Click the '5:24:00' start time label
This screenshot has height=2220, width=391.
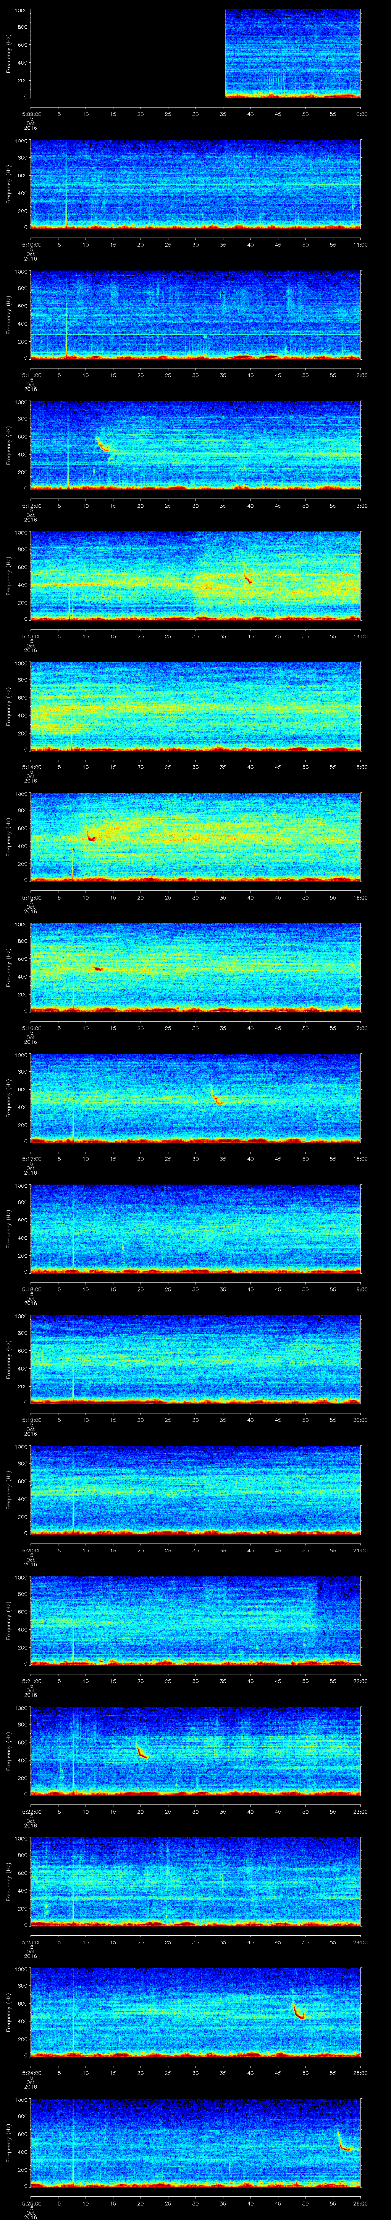coord(31,2073)
